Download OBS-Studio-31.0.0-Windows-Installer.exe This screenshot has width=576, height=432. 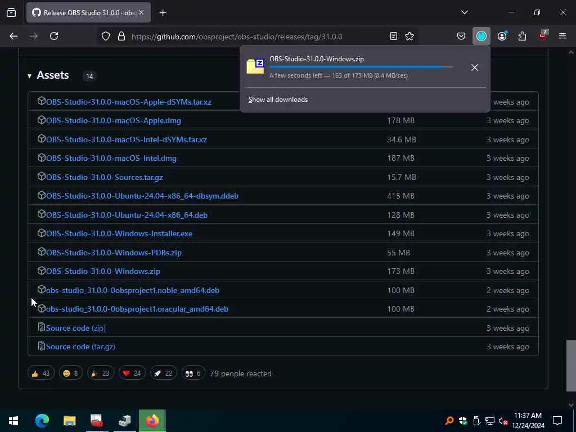coord(119,233)
